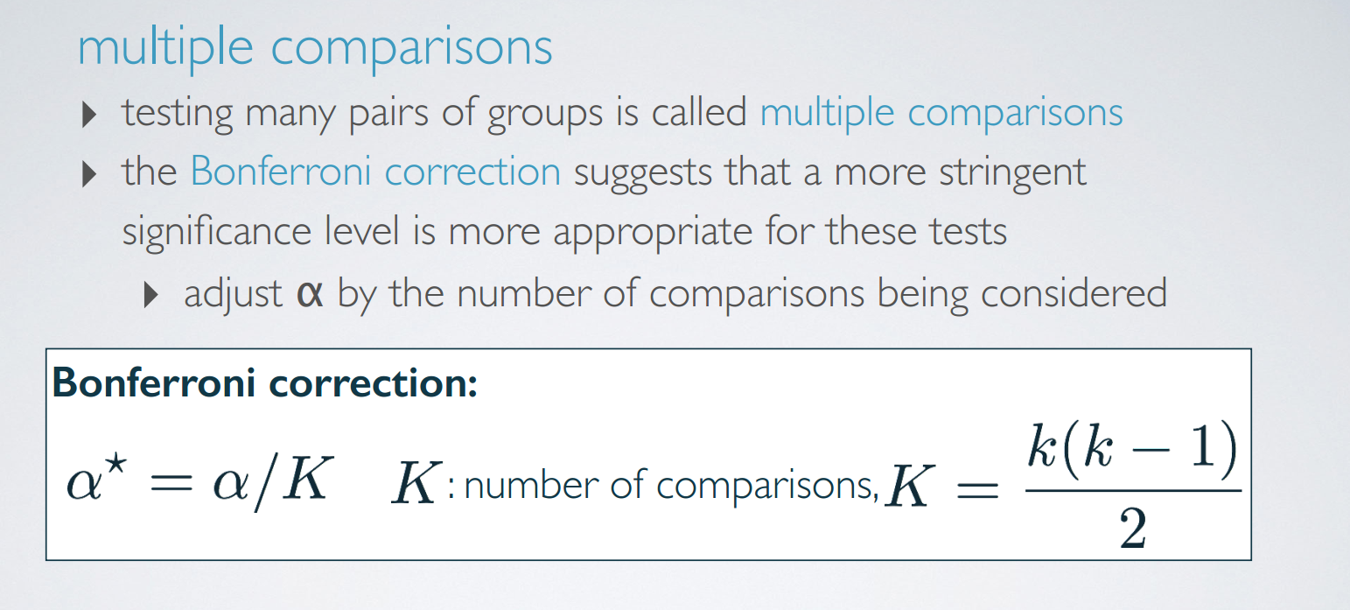Image resolution: width=1350 pixels, height=610 pixels.
Task: Click the α symbol in 'adjust α by'
Action: click(310, 293)
